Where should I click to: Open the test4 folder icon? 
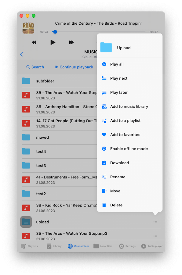tap(26, 151)
